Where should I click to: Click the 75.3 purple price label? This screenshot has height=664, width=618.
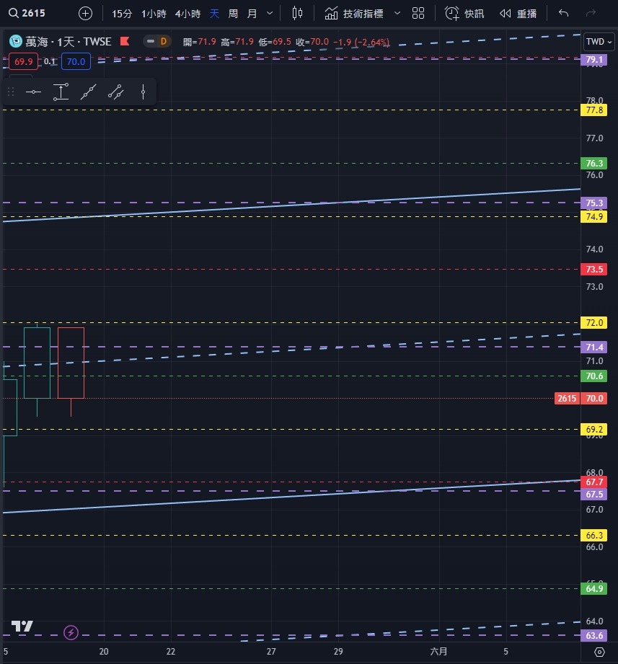594,203
